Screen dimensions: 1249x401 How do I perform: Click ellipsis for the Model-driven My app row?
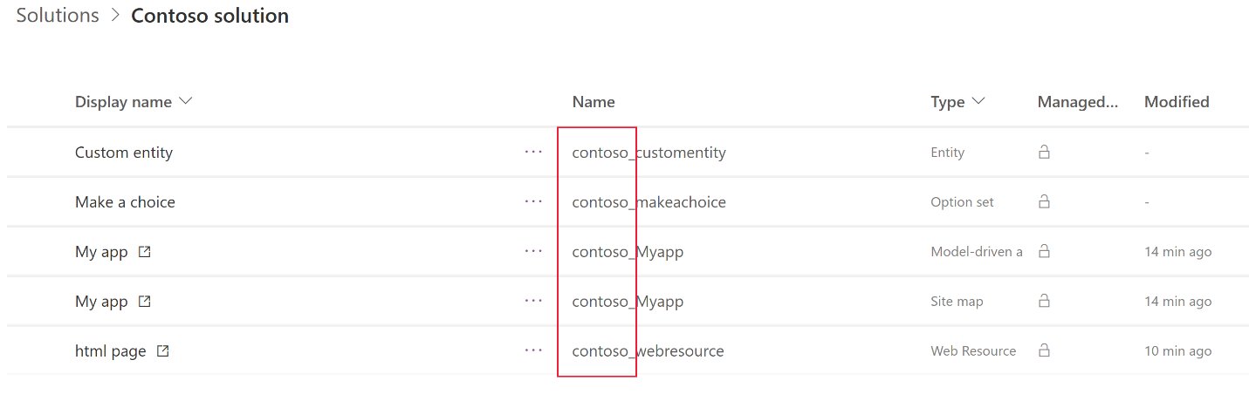533,251
